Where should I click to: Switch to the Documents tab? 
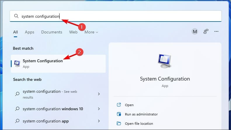coord(52,32)
